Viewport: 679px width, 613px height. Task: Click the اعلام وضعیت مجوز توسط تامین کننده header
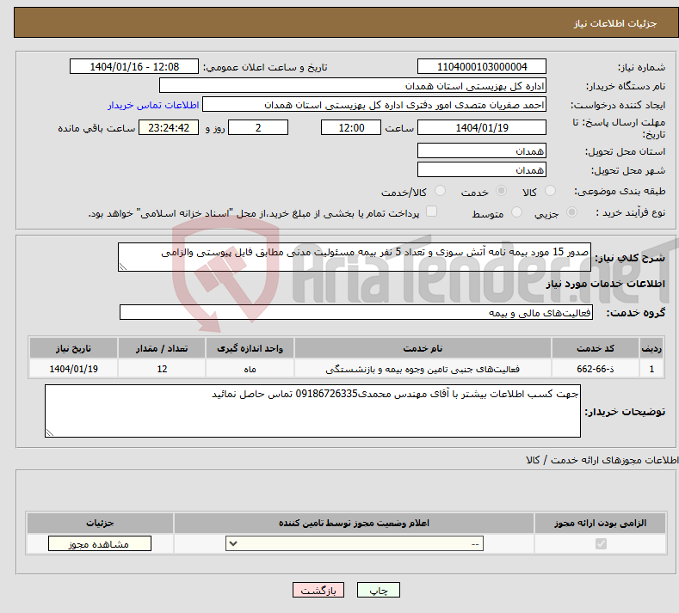coord(354,523)
